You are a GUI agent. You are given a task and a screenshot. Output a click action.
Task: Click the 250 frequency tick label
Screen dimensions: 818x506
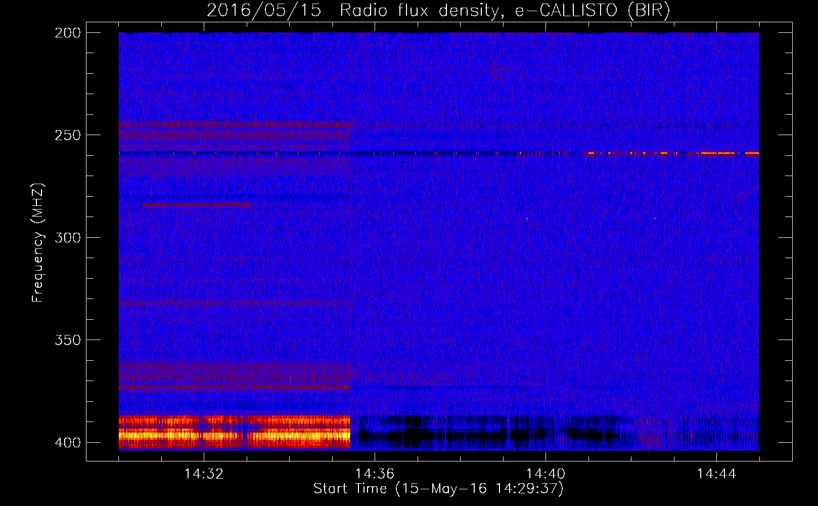(x=68, y=135)
